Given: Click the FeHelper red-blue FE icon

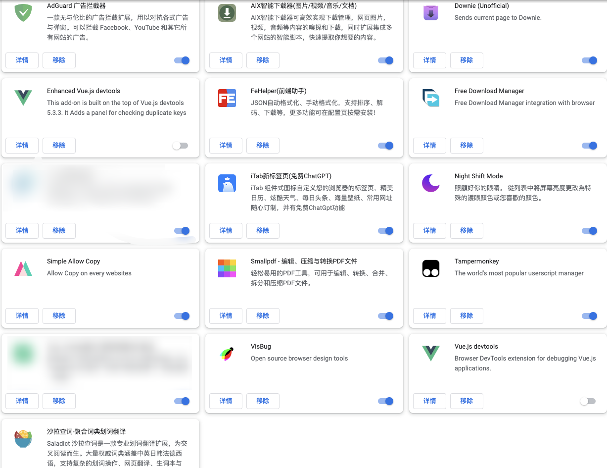Looking at the screenshot, I should coord(227,98).
